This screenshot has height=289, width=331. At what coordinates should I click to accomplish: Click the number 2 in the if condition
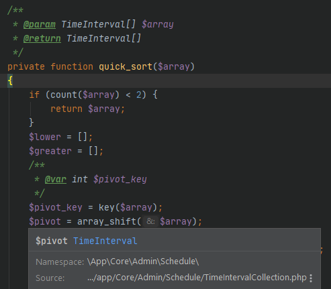coord(139,95)
